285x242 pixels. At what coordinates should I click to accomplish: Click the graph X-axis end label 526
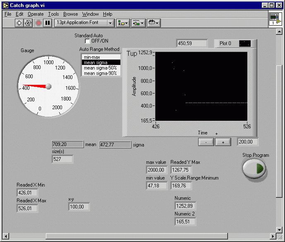pyautogui.click(x=247, y=127)
